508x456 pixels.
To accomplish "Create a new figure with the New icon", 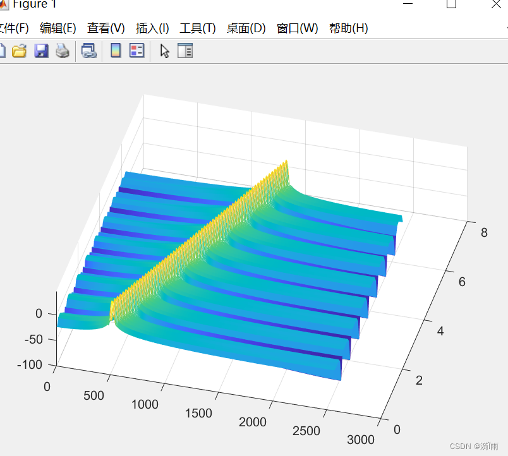I will click(x=4, y=51).
